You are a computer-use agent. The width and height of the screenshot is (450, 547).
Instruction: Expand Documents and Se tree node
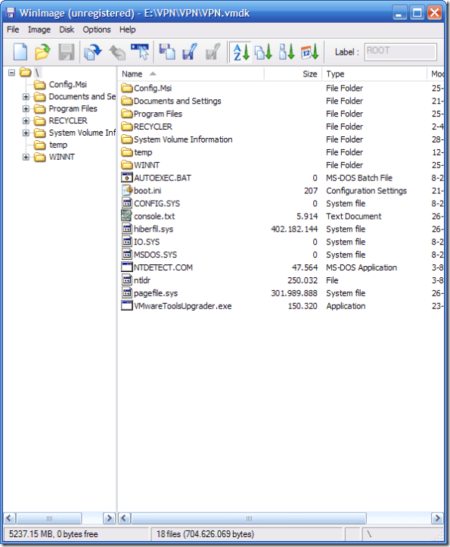click(26, 97)
